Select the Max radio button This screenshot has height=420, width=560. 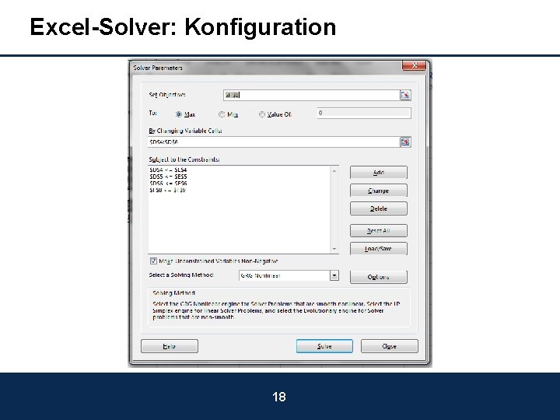coord(179,114)
